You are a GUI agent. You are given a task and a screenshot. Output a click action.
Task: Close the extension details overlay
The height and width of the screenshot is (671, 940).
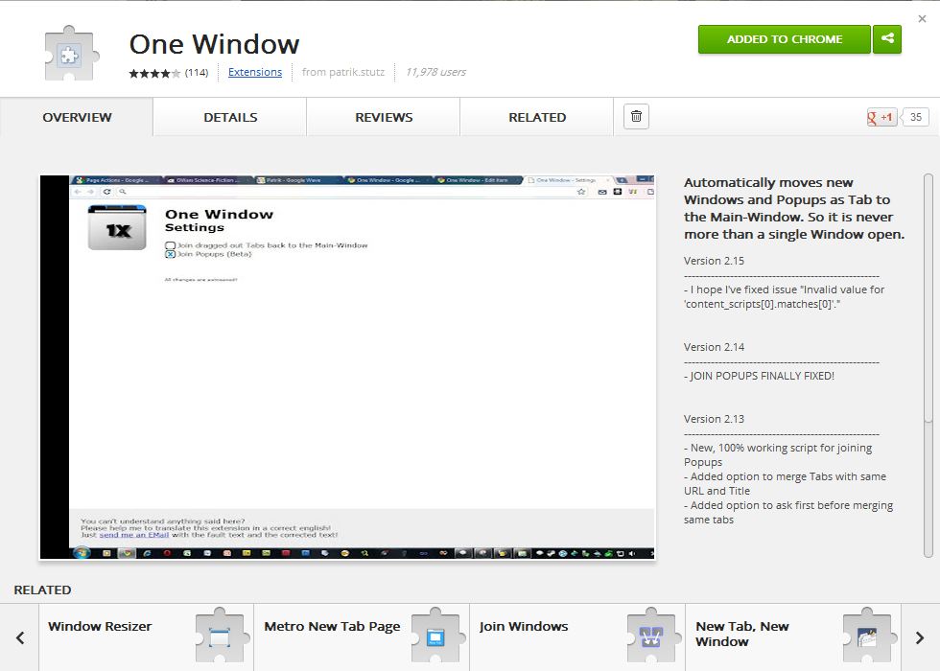pyautogui.click(x=922, y=19)
